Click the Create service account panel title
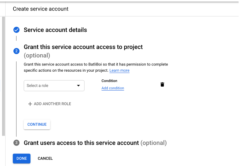This screenshot has height=166, width=240. click(x=40, y=9)
